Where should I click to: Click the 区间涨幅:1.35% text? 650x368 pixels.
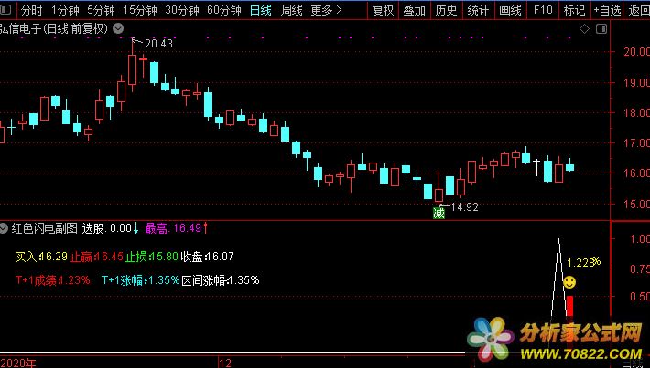click(x=221, y=280)
